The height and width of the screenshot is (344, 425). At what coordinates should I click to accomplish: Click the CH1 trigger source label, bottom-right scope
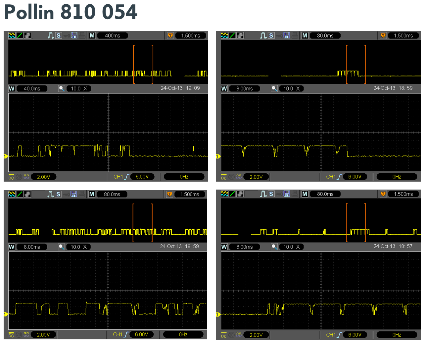331,335
